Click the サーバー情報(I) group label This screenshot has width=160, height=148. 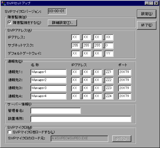pos(19,104)
